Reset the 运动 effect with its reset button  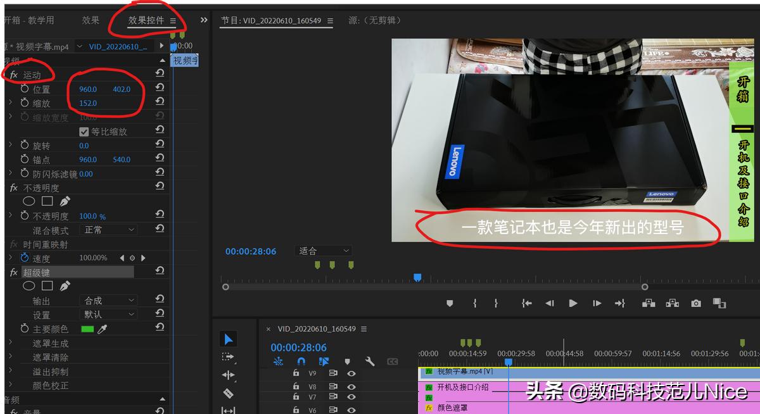(x=160, y=72)
